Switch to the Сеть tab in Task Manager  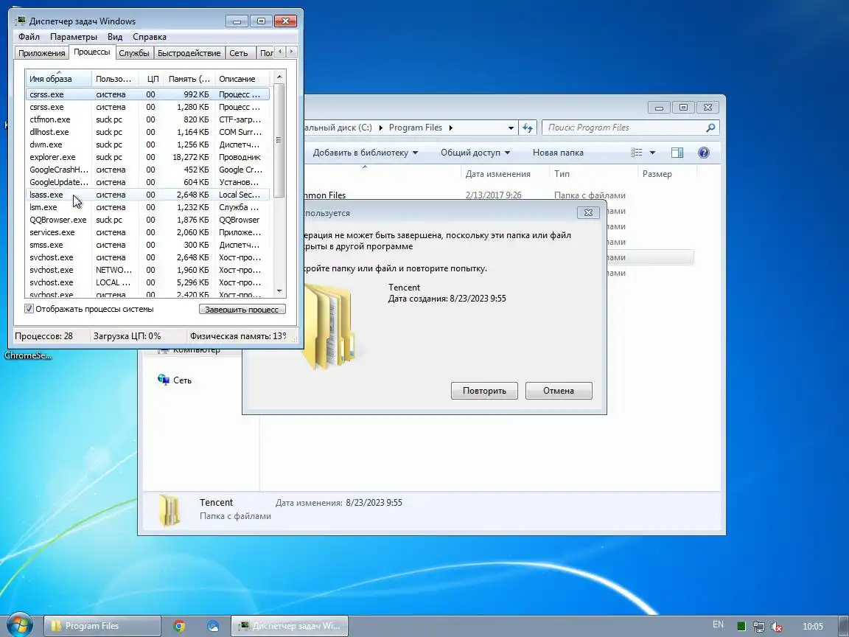(x=238, y=53)
